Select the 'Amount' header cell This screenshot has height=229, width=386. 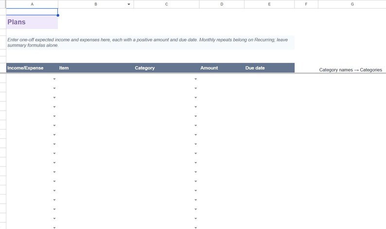(x=222, y=68)
